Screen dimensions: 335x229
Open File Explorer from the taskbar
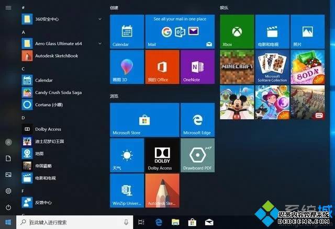pyautogui.click(x=175, y=222)
